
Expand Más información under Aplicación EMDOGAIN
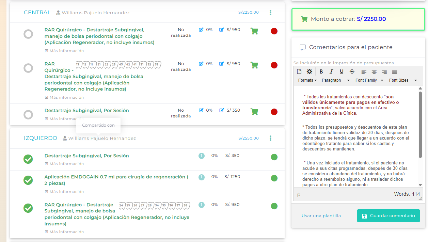[x=64, y=192]
